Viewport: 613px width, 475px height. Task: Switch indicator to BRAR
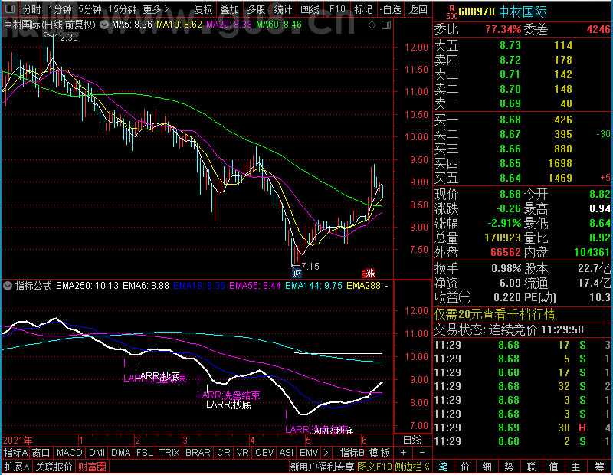point(198,453)
